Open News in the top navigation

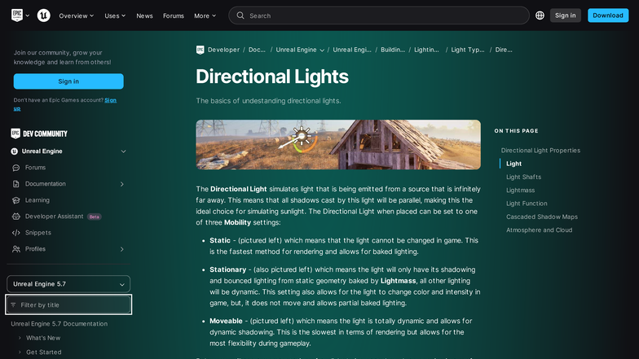[144, 15]
